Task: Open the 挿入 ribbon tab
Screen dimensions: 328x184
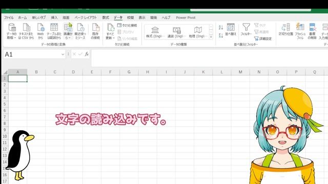Action: pyautogui.click(x=54, y=18)
